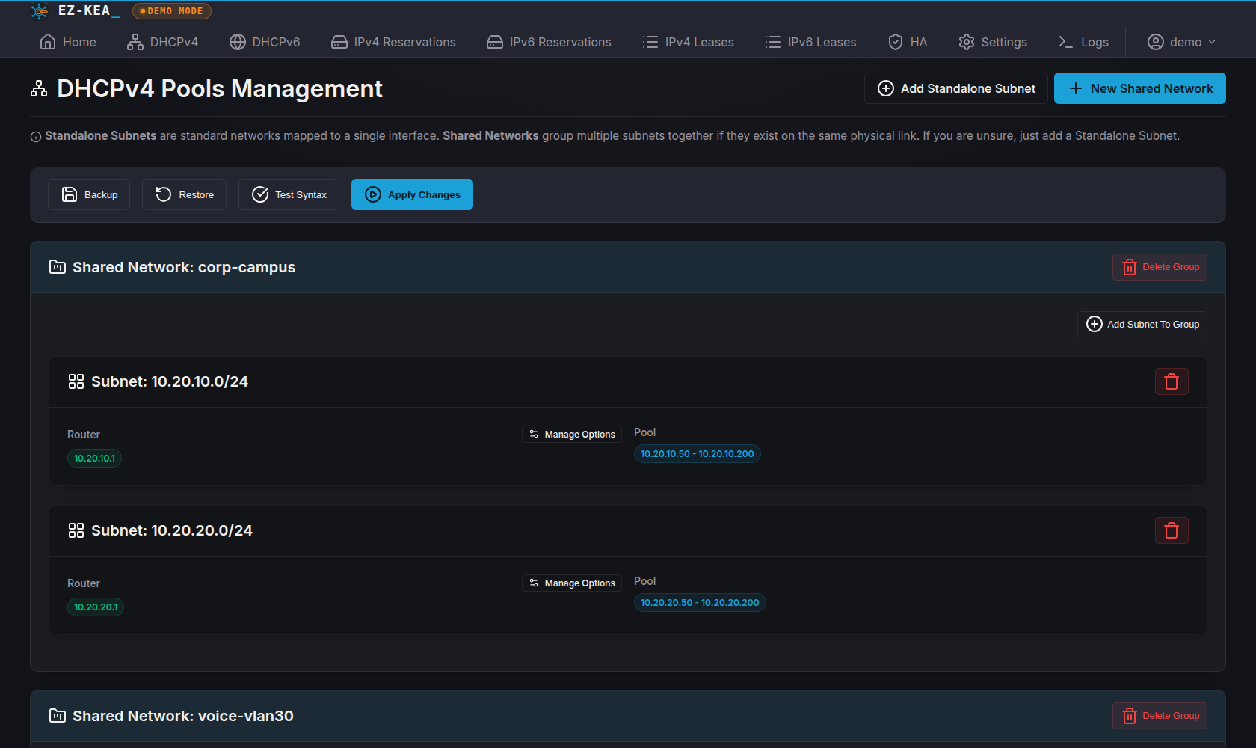Click router address 10.20.20.1
This screenshot has width=1256, height=748.
[x=96, y=607]
